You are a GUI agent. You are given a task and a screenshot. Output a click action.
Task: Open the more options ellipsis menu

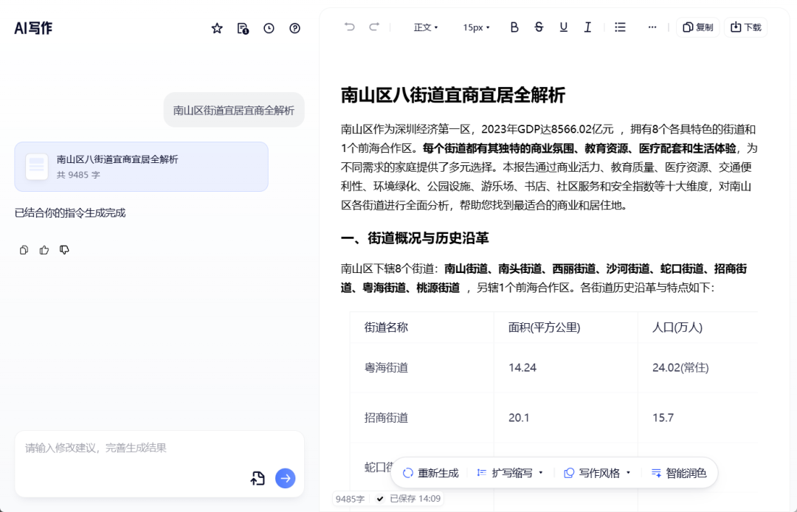(652, 27)
